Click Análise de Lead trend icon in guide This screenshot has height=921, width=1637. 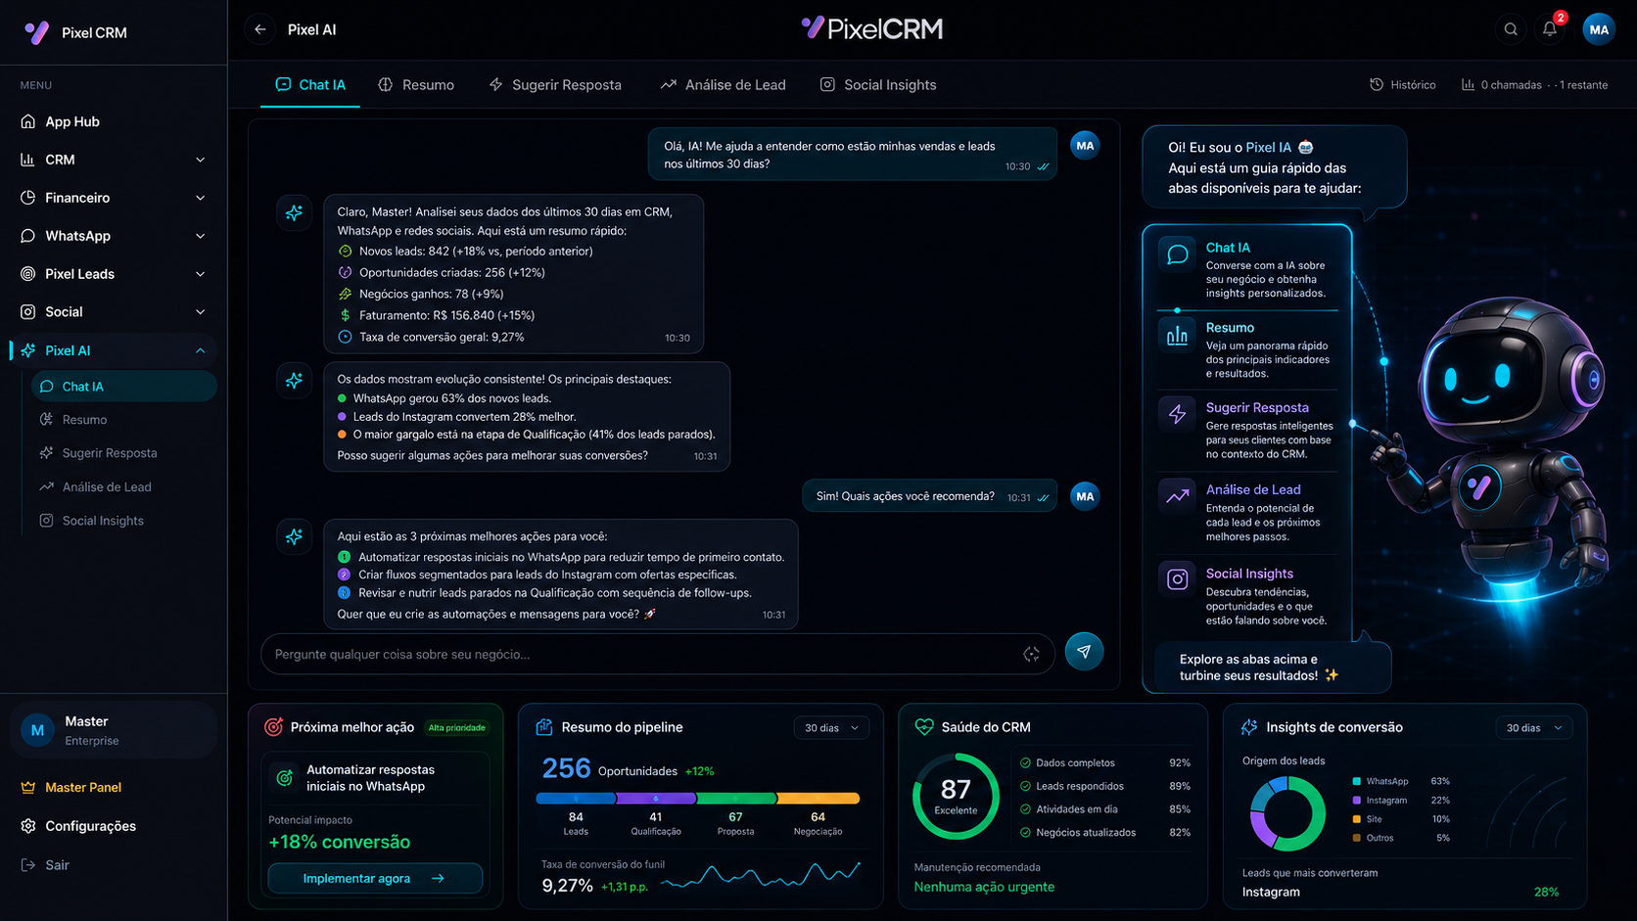coord(1178,496)
